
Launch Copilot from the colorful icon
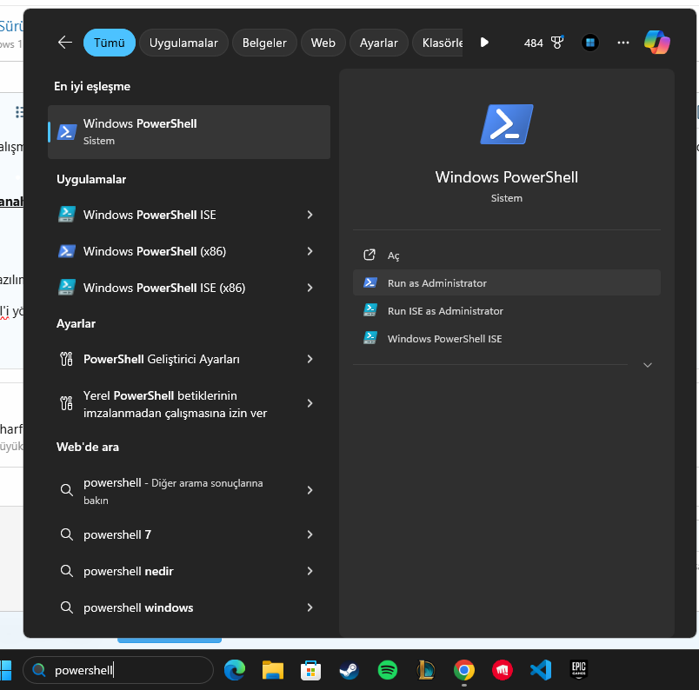click(x=657, y=43)
